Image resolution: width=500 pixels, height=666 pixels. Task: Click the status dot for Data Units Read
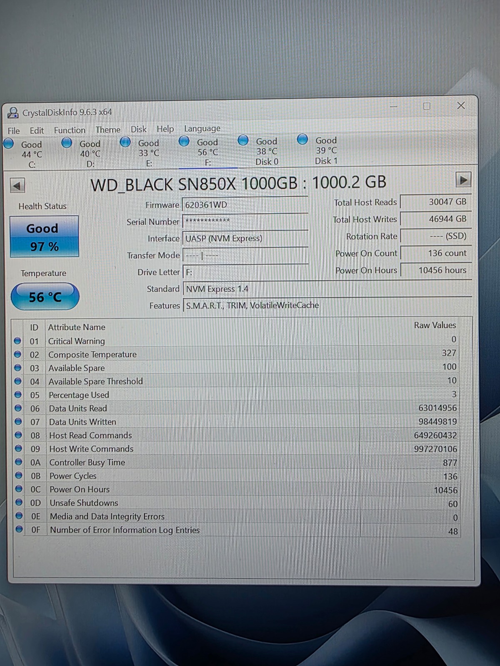[18, 408]
